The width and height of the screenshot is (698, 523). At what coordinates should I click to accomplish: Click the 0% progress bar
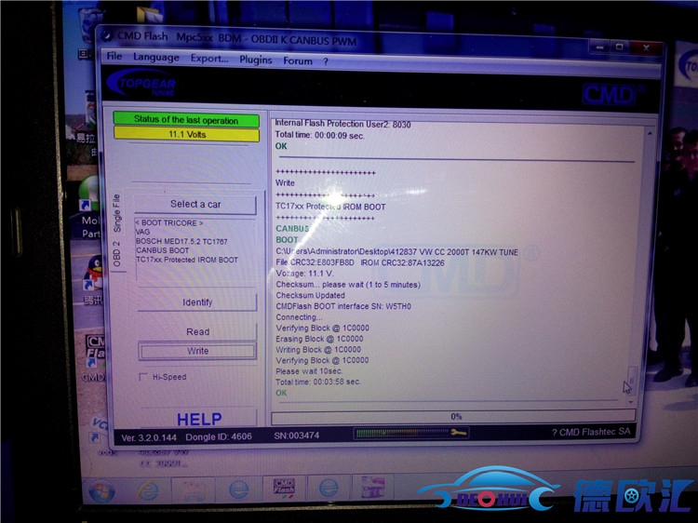coord(453,417)
